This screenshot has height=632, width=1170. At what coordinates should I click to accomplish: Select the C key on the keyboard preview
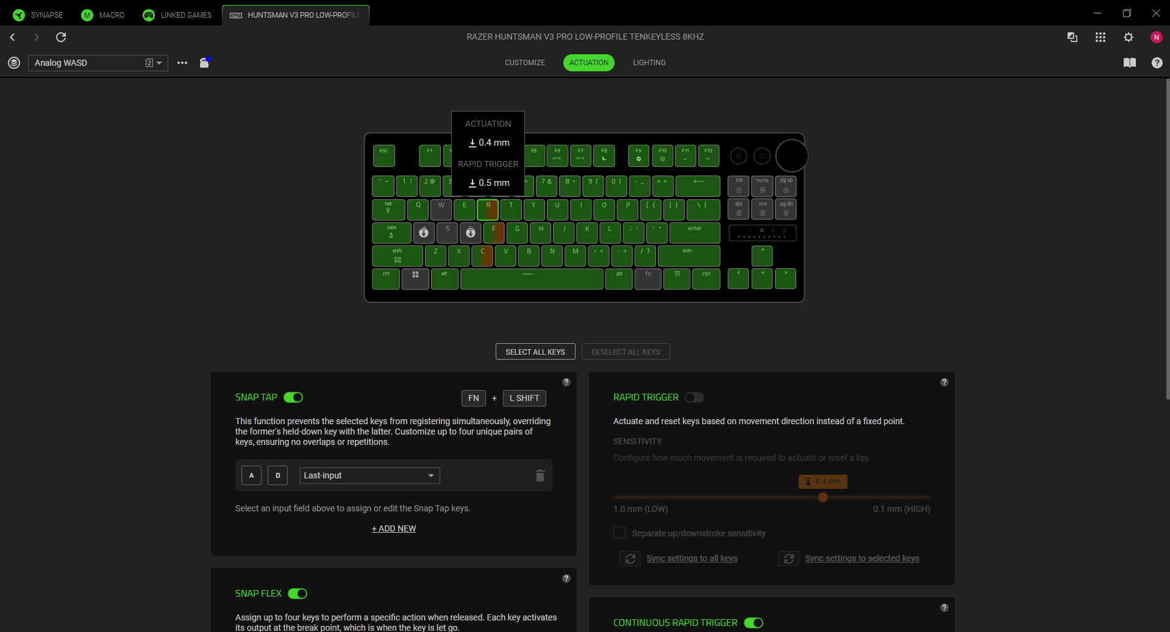(482, 255)
